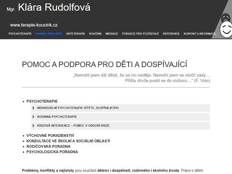Click the sad face logo icon
This screenshot has height=174, width=232.
click(226, 18)
